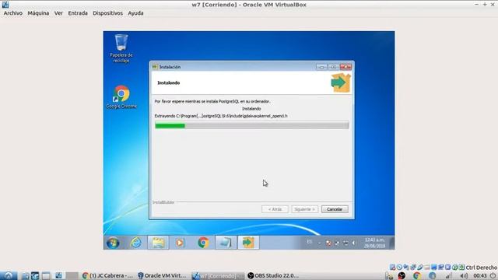
Task: Click the mouse integration status icon
Action: pyautogui.click(x=454, y=268)
